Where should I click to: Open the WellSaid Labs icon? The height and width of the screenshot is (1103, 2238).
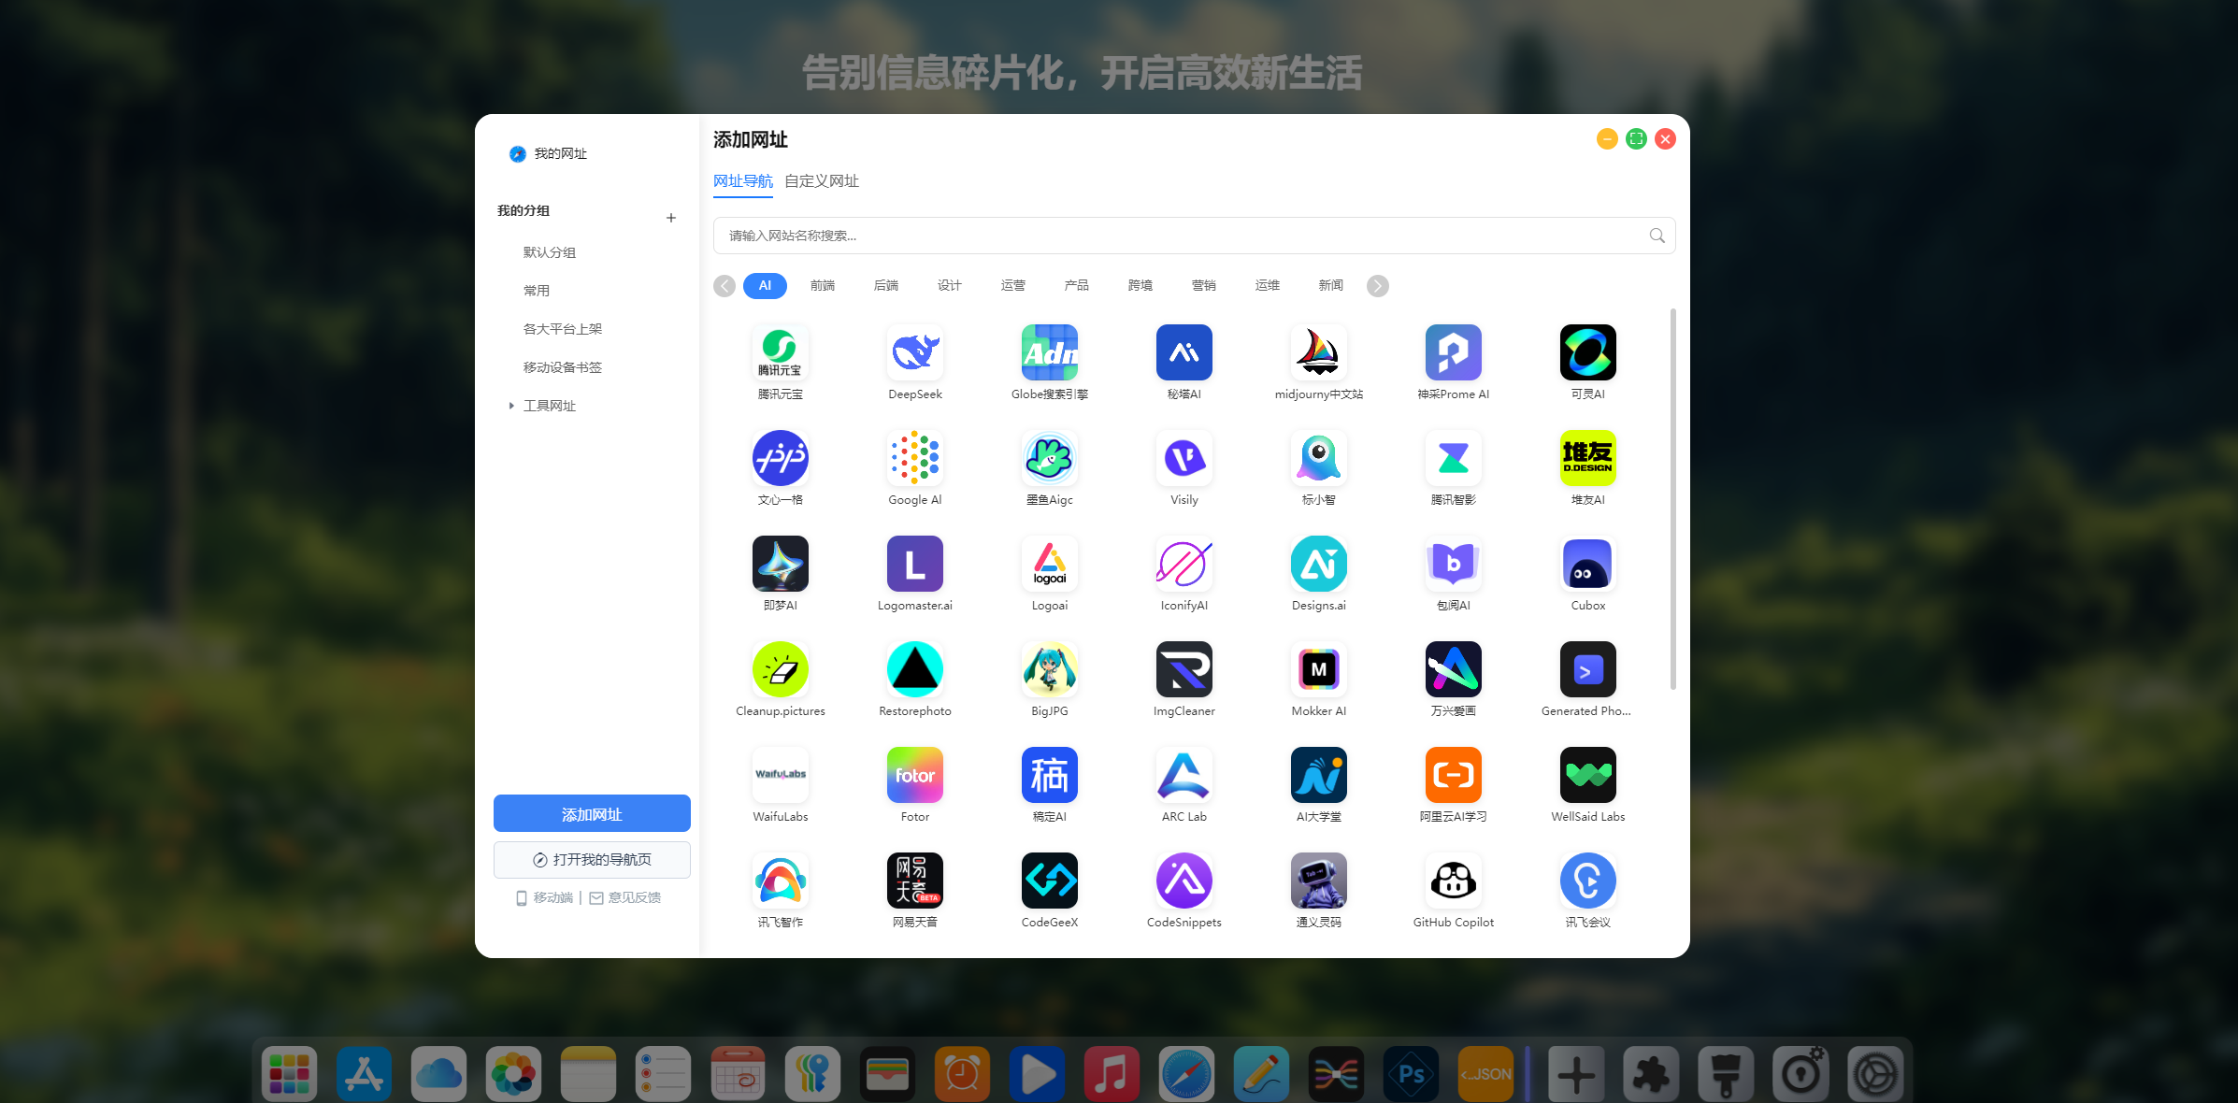[x=1587, y=775]
